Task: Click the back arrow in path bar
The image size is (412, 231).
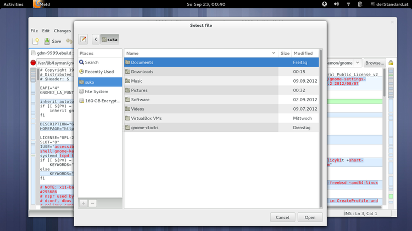Action: click(x=96, y=39)
